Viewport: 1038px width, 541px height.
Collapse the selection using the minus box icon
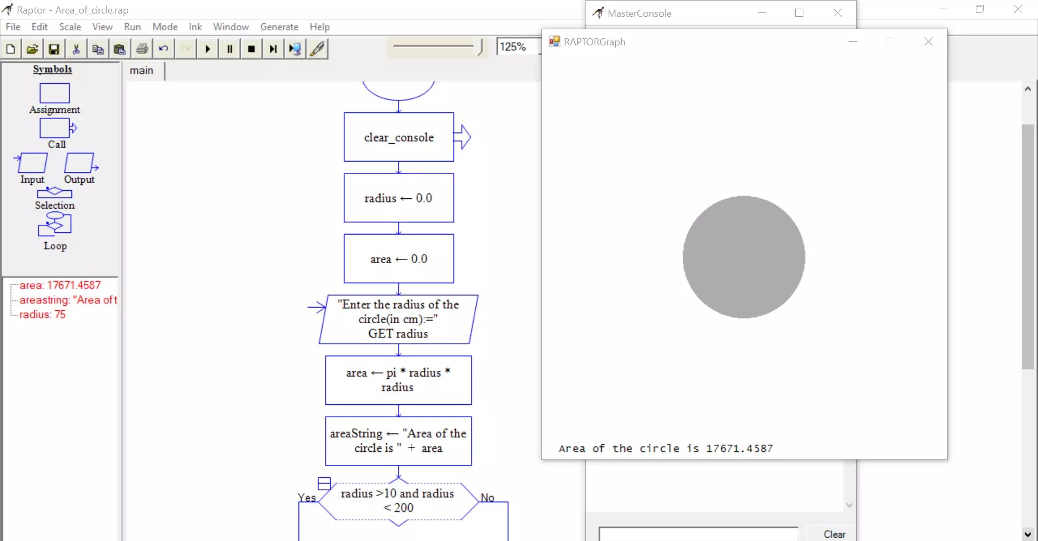point(324,483)
